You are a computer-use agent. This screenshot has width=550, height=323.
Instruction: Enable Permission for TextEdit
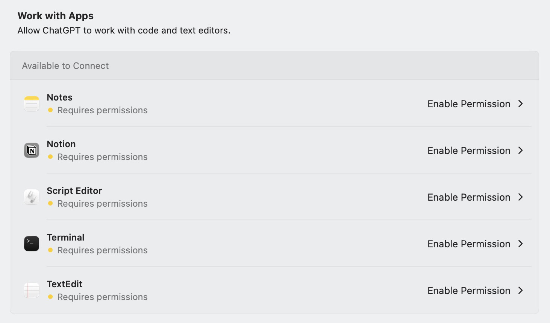(x=469, y=291)
